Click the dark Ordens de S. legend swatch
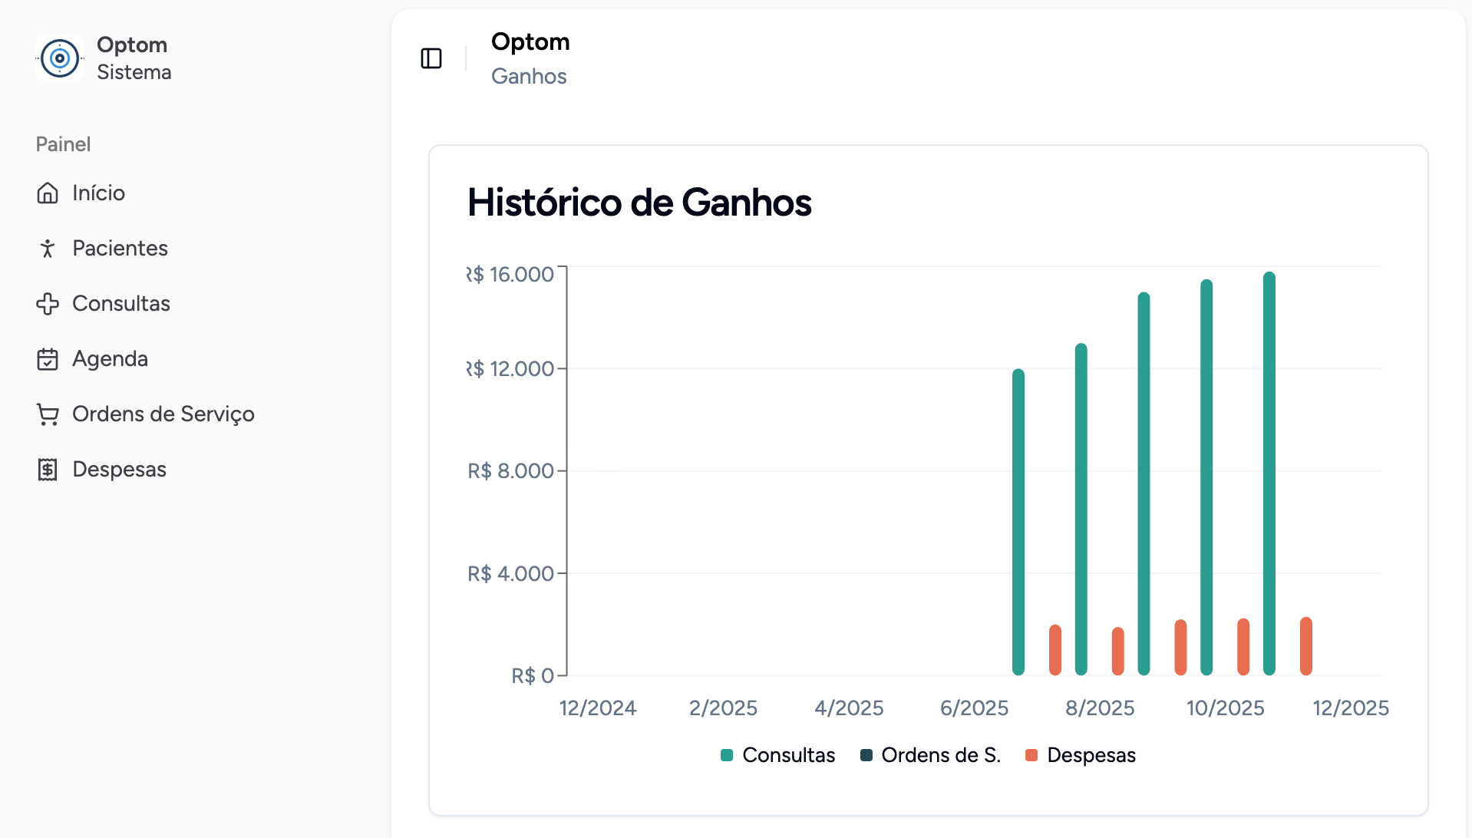 tap(866, 755)
